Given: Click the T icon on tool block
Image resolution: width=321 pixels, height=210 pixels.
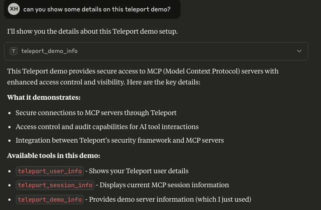Looking at the screenshot, I should (14, 51).
